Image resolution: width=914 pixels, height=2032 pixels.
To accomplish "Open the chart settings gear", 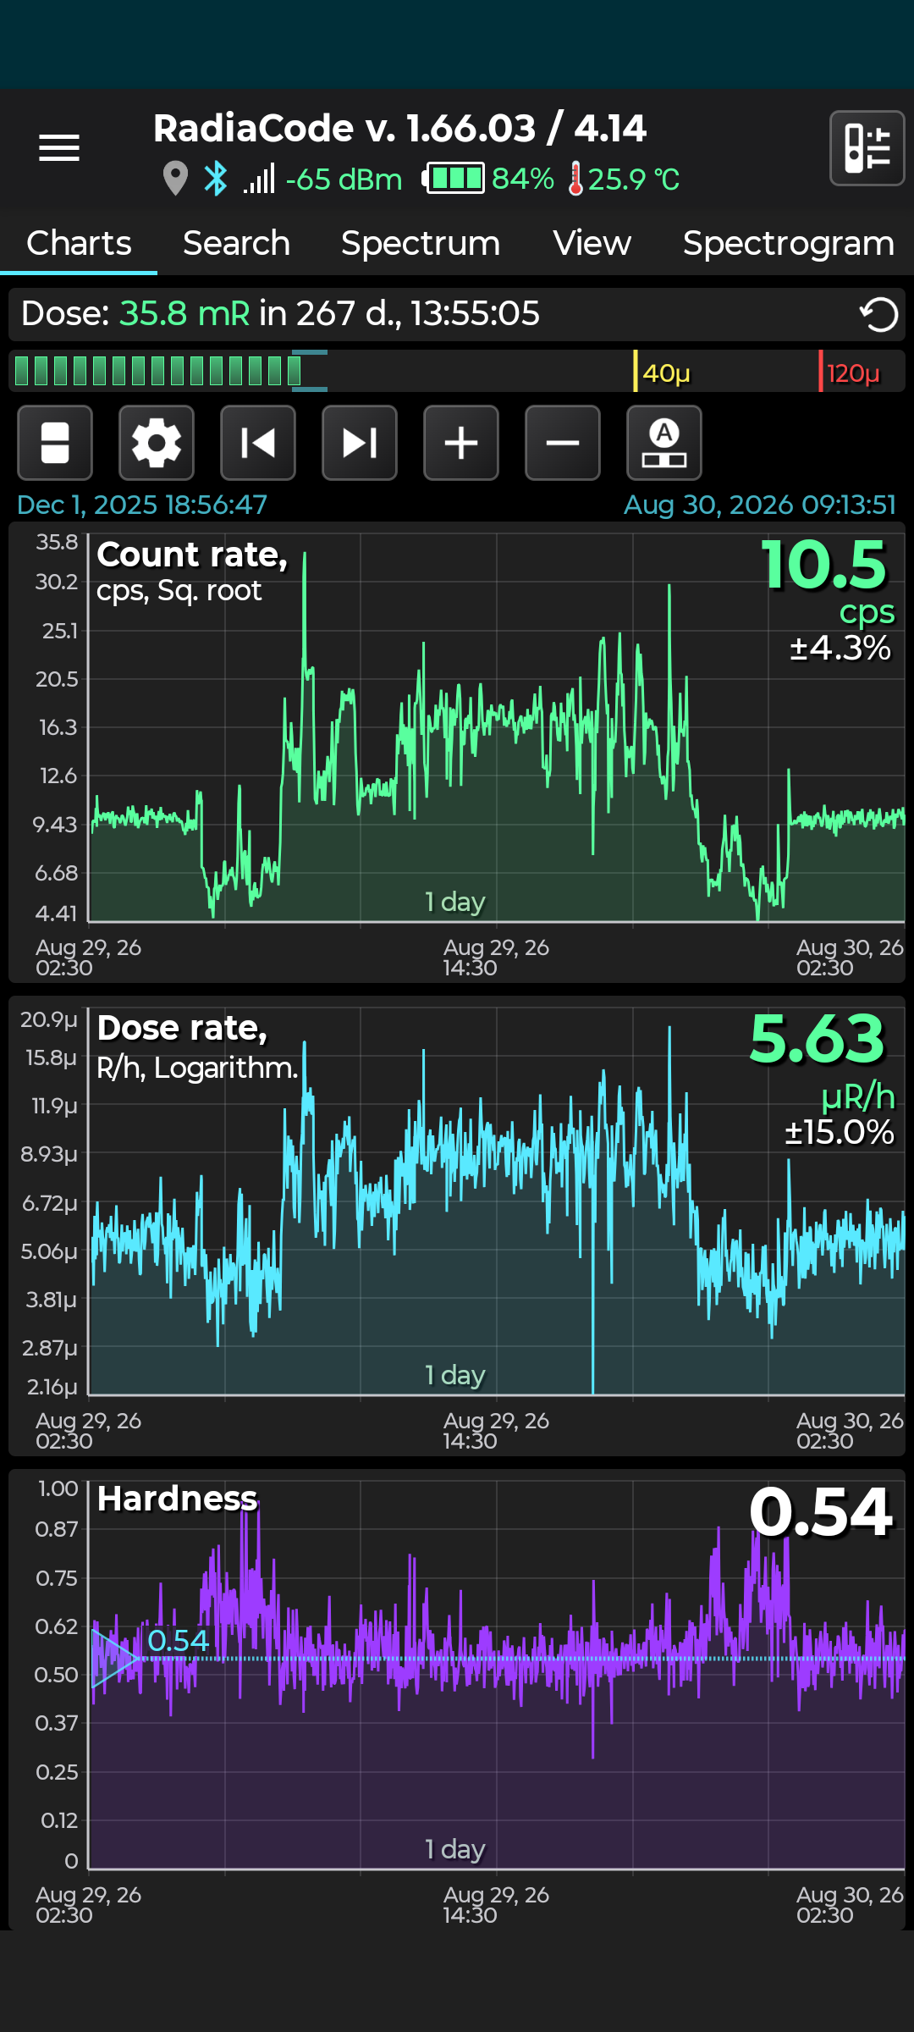I will click(157, 443).
